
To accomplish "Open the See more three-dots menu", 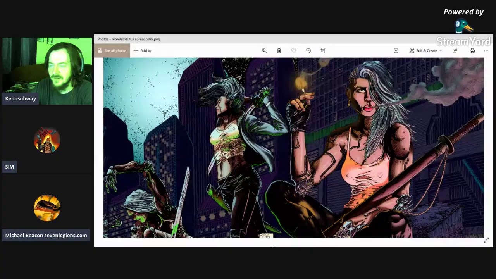I will (x=486, y=51).
